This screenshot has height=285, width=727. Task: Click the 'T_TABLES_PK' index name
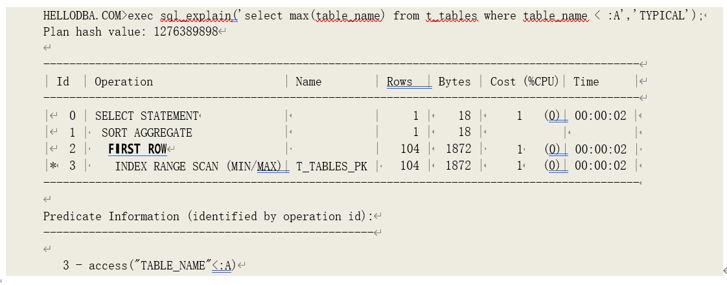(332, 166)
